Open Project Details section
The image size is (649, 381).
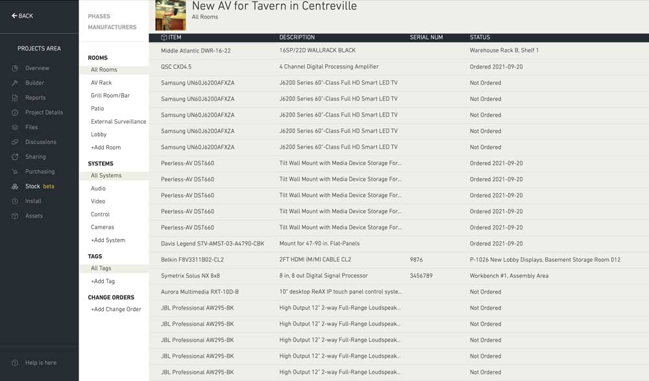pyautogui.click(x=44, y=112)
